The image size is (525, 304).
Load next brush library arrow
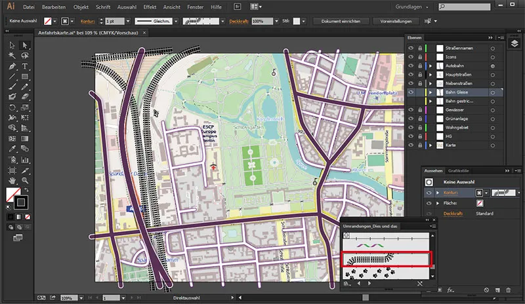click(x=369, y=284)
